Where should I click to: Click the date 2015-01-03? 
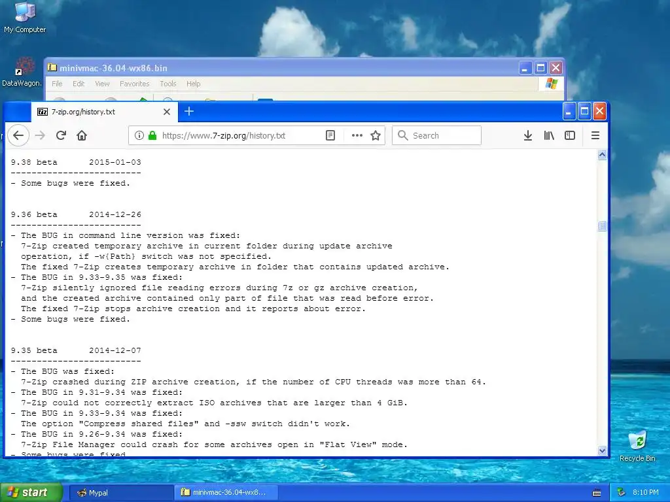(115, 162)
